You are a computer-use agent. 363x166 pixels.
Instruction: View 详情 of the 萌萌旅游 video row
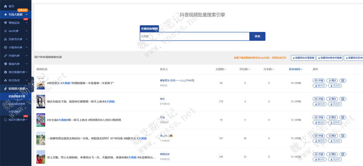[x=319, y=154]
